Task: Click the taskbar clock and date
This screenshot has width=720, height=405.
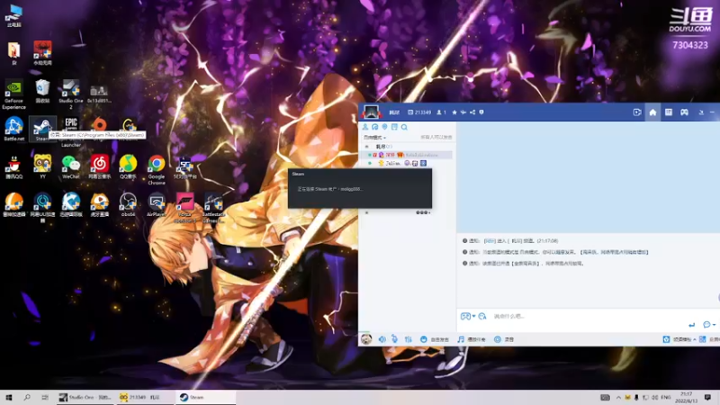Action: [x=687, y=397]
